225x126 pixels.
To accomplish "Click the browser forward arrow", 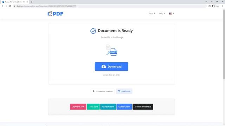I will click(x=6, y=6).
